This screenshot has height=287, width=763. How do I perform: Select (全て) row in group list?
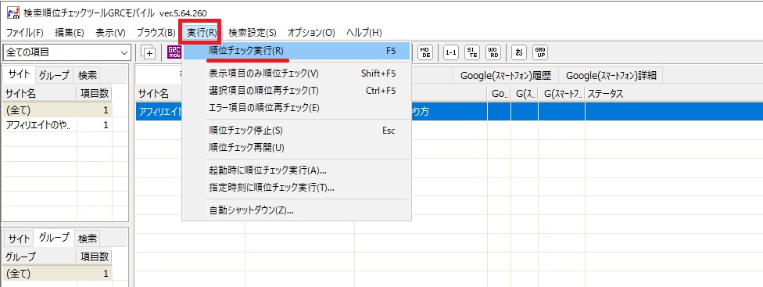point(57,274)
